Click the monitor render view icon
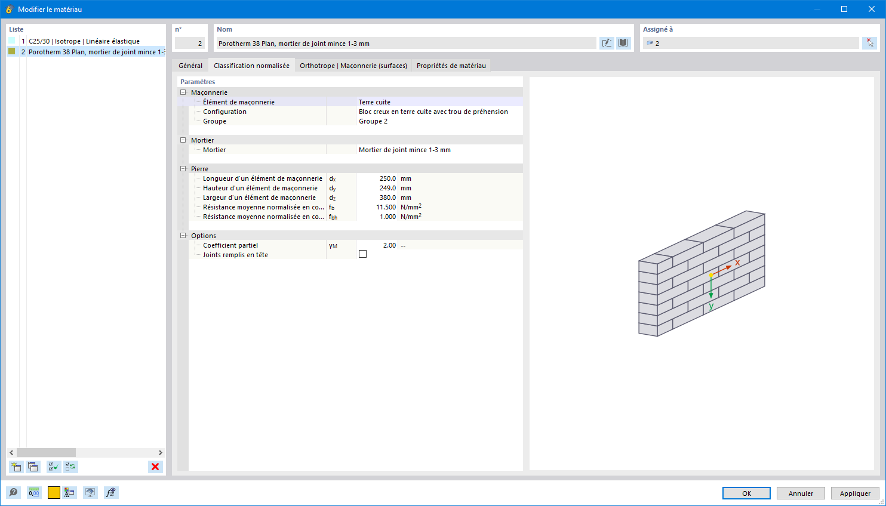 pyautogui.click(x=90, y=492)
